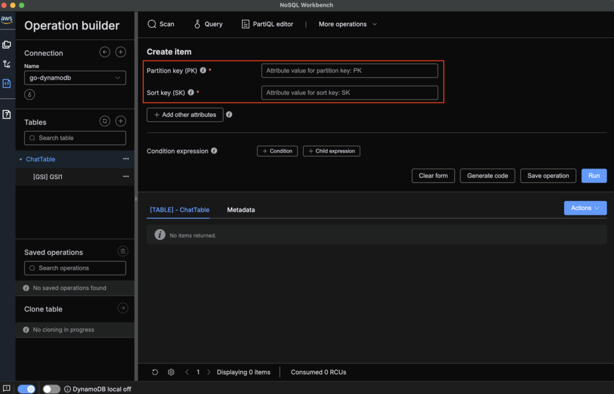The image size is (614, 394).
Task: Click the Generate code button
Action: [x=487, y=176]
